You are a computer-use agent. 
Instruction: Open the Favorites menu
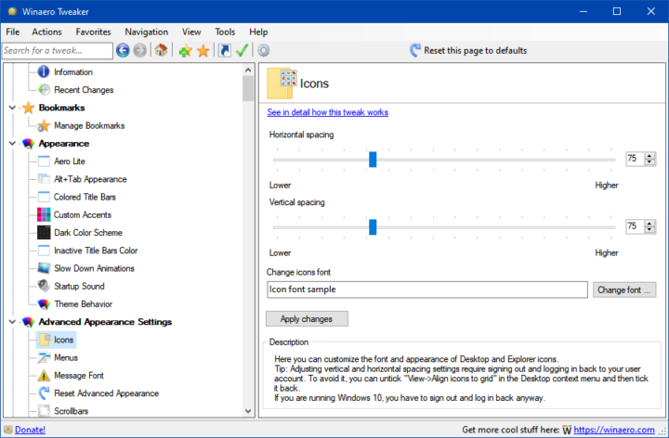[94, 32]
